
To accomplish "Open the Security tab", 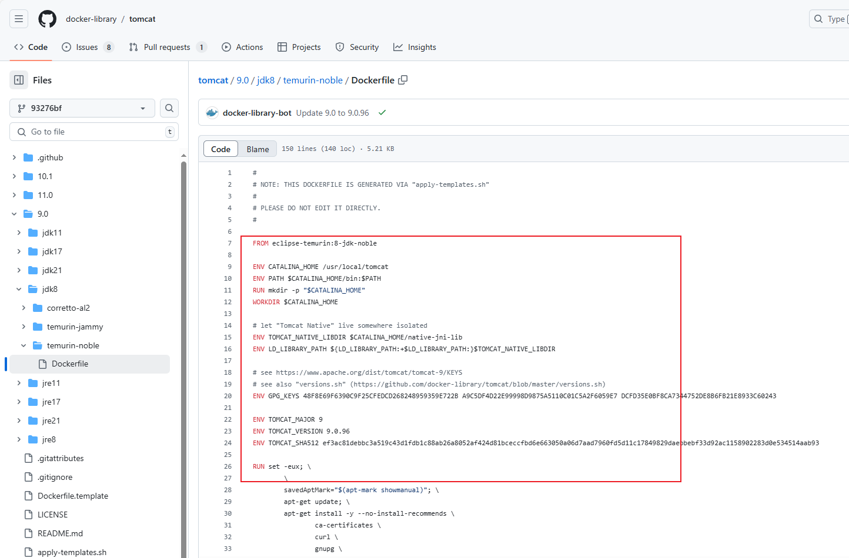I will (357, 47).
